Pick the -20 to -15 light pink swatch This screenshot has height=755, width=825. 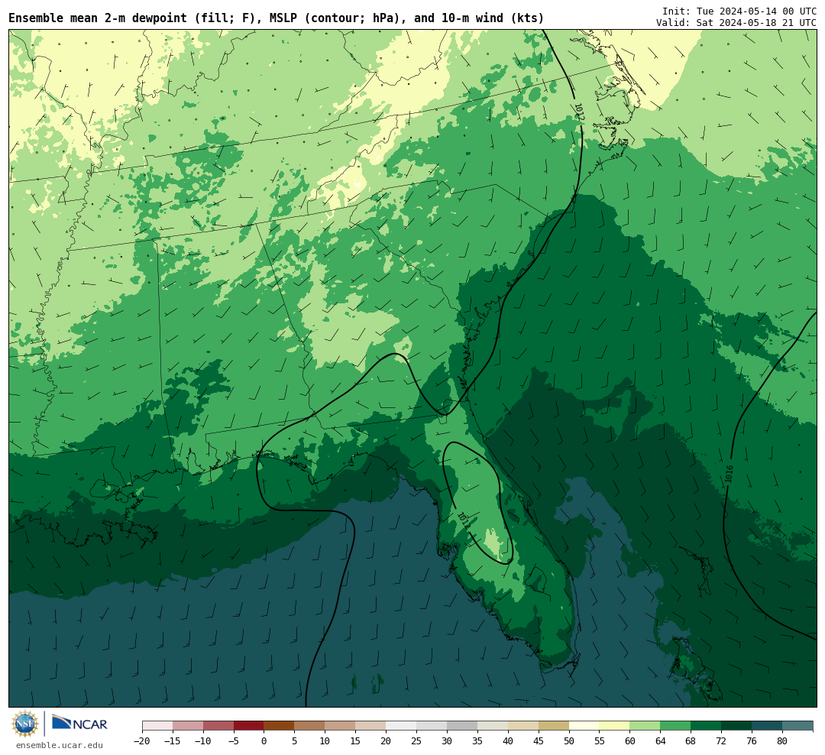tap(157, 726)
